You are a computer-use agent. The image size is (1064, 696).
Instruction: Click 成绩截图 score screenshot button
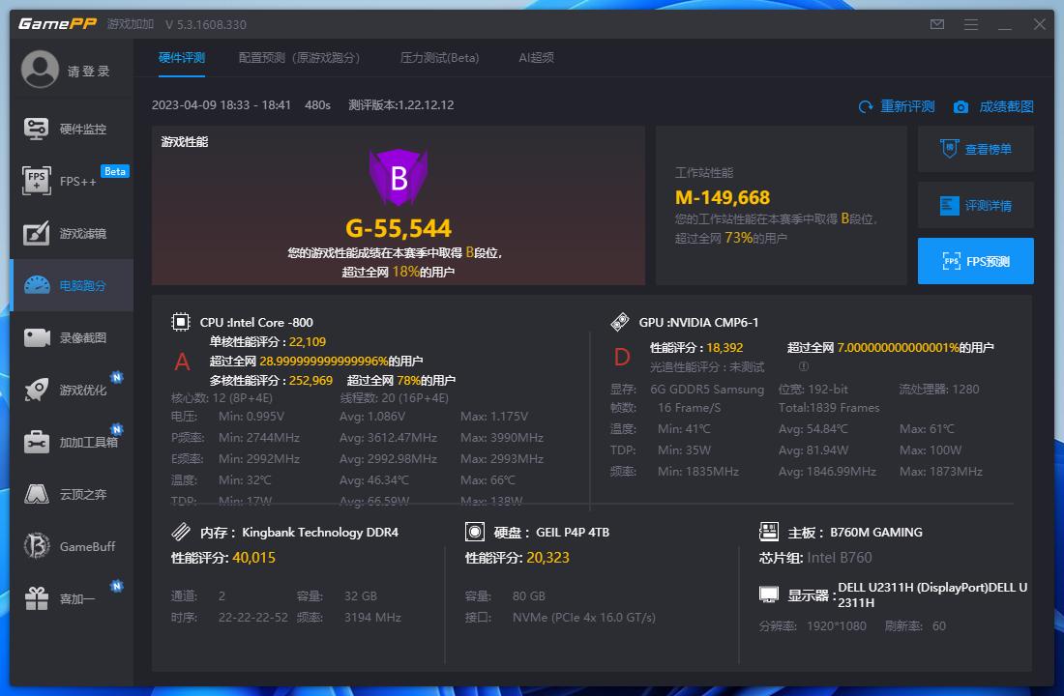pyautogui.click(x=1006, y=106)
